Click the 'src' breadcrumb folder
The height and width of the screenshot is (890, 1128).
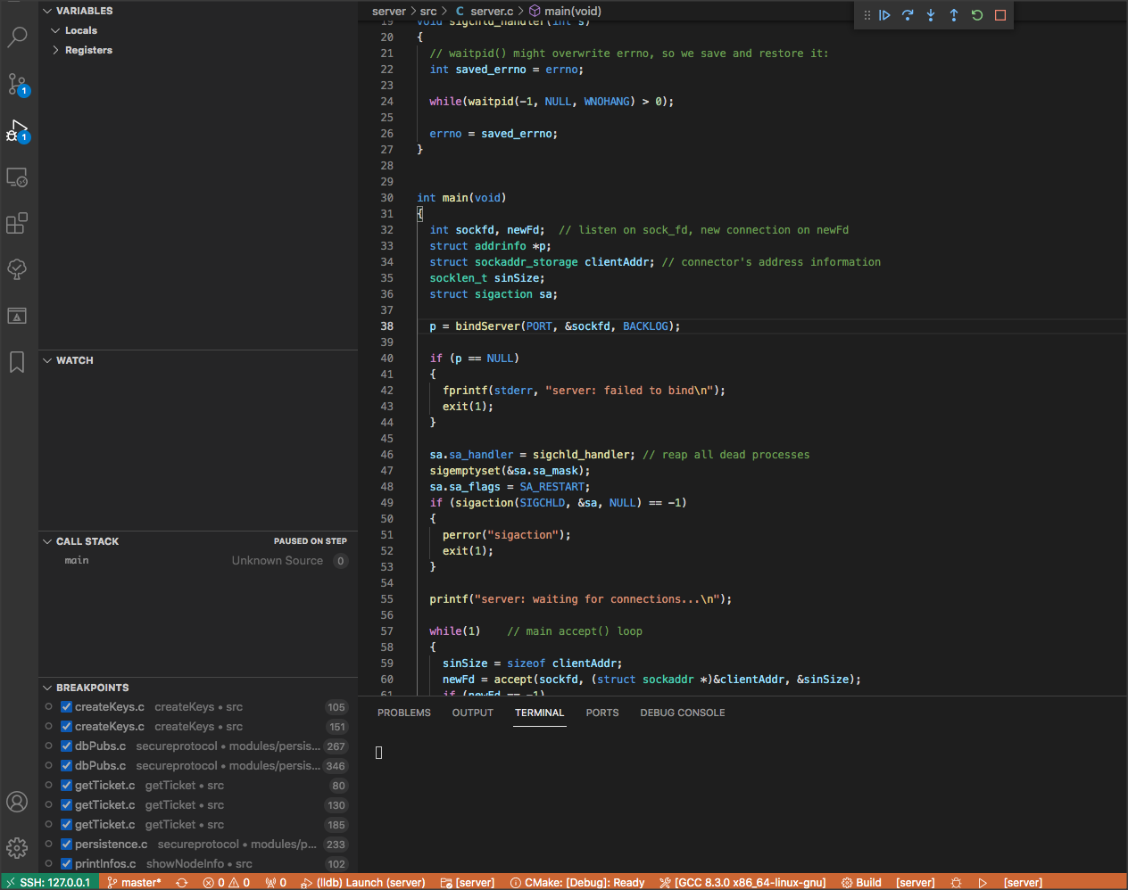428,12
